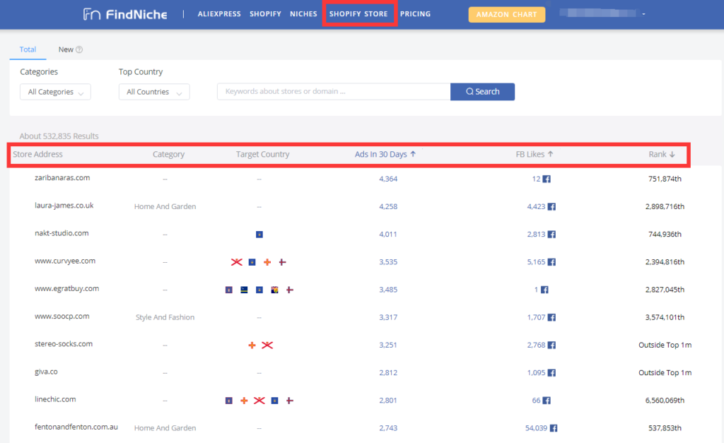Click the Search button
The image size is (724, 443).
pos(482,92)
